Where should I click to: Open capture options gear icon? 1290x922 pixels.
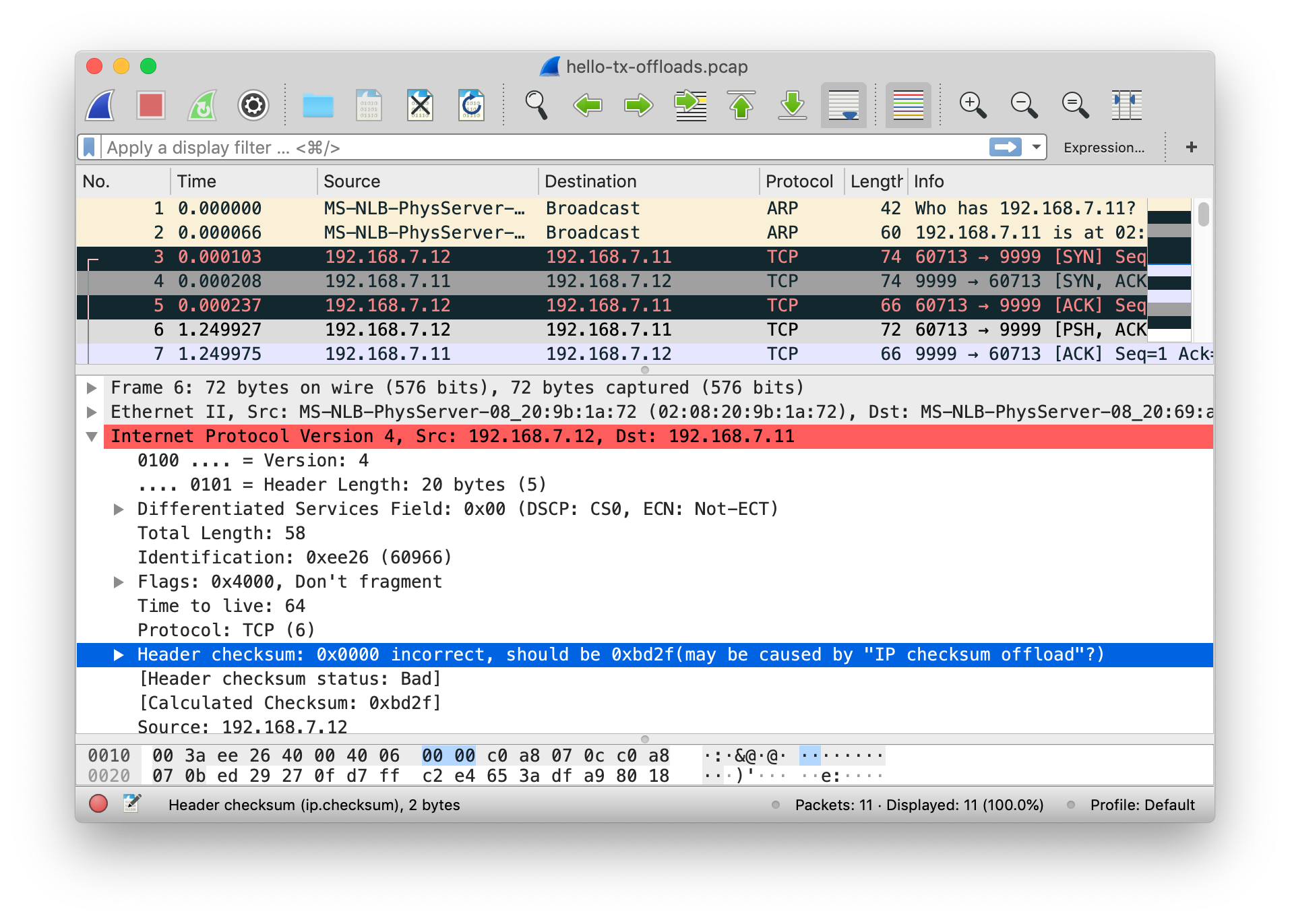coord(253,105)
